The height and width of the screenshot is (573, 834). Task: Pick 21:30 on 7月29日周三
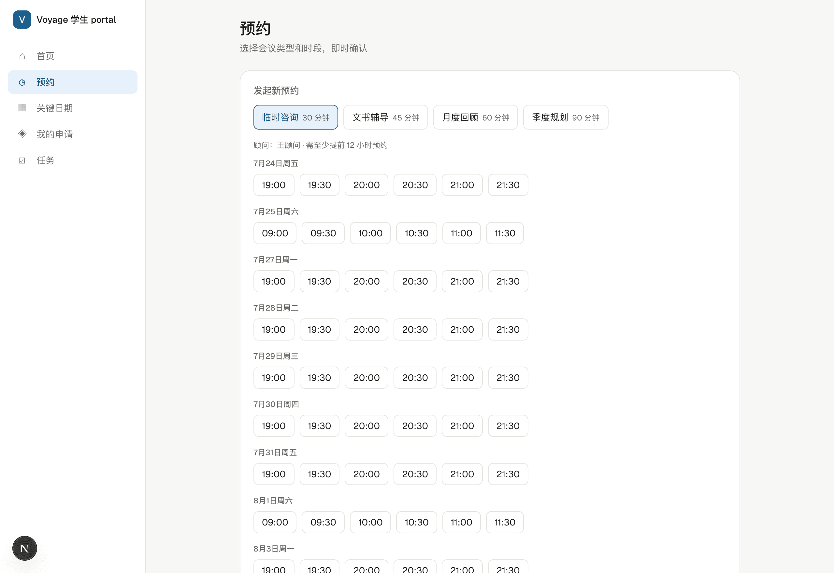coord(508,377)
